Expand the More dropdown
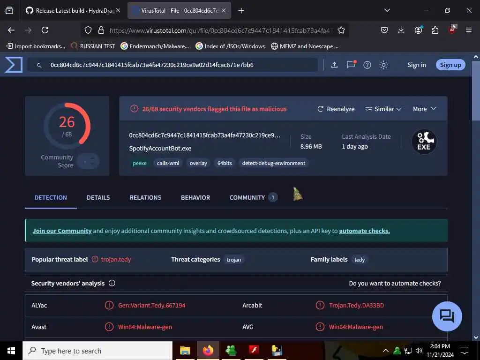480x360 pixels. pyautogui.click(x=425, y=109)
